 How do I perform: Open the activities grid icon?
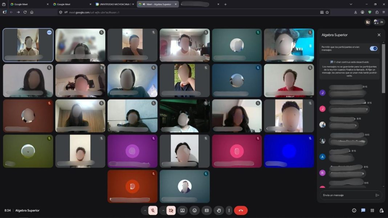tap(372, 210)
